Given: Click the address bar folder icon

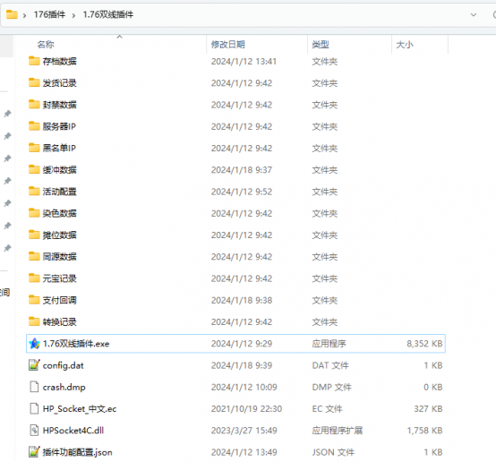Looking at the screenshot, I should [x=12, y=14].
